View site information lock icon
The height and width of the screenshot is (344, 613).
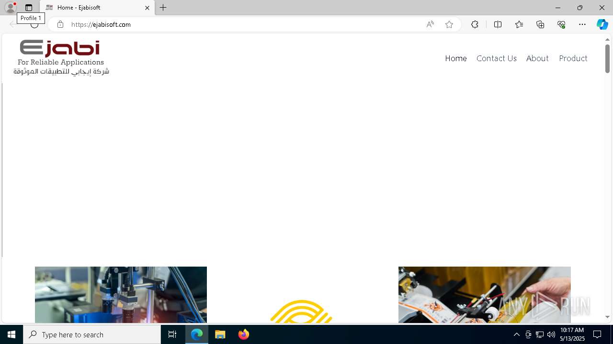pos(60,24)
